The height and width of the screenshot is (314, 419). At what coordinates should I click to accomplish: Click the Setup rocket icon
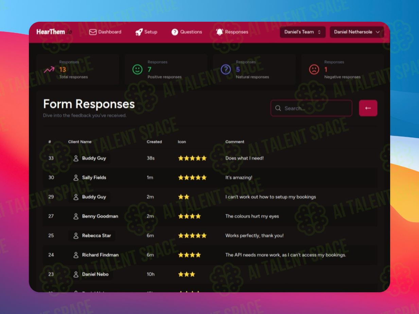[x=139, y=32]
